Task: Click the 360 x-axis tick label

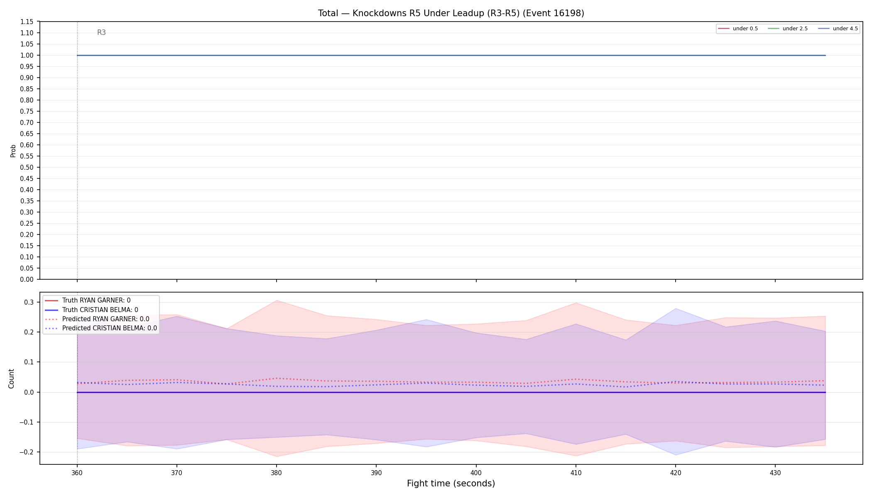Action: pyautogui.click(x=77, y=473)
